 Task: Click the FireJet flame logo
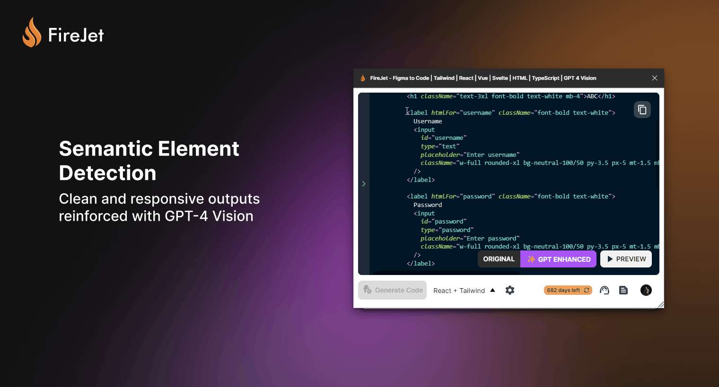tap(32, 32)
